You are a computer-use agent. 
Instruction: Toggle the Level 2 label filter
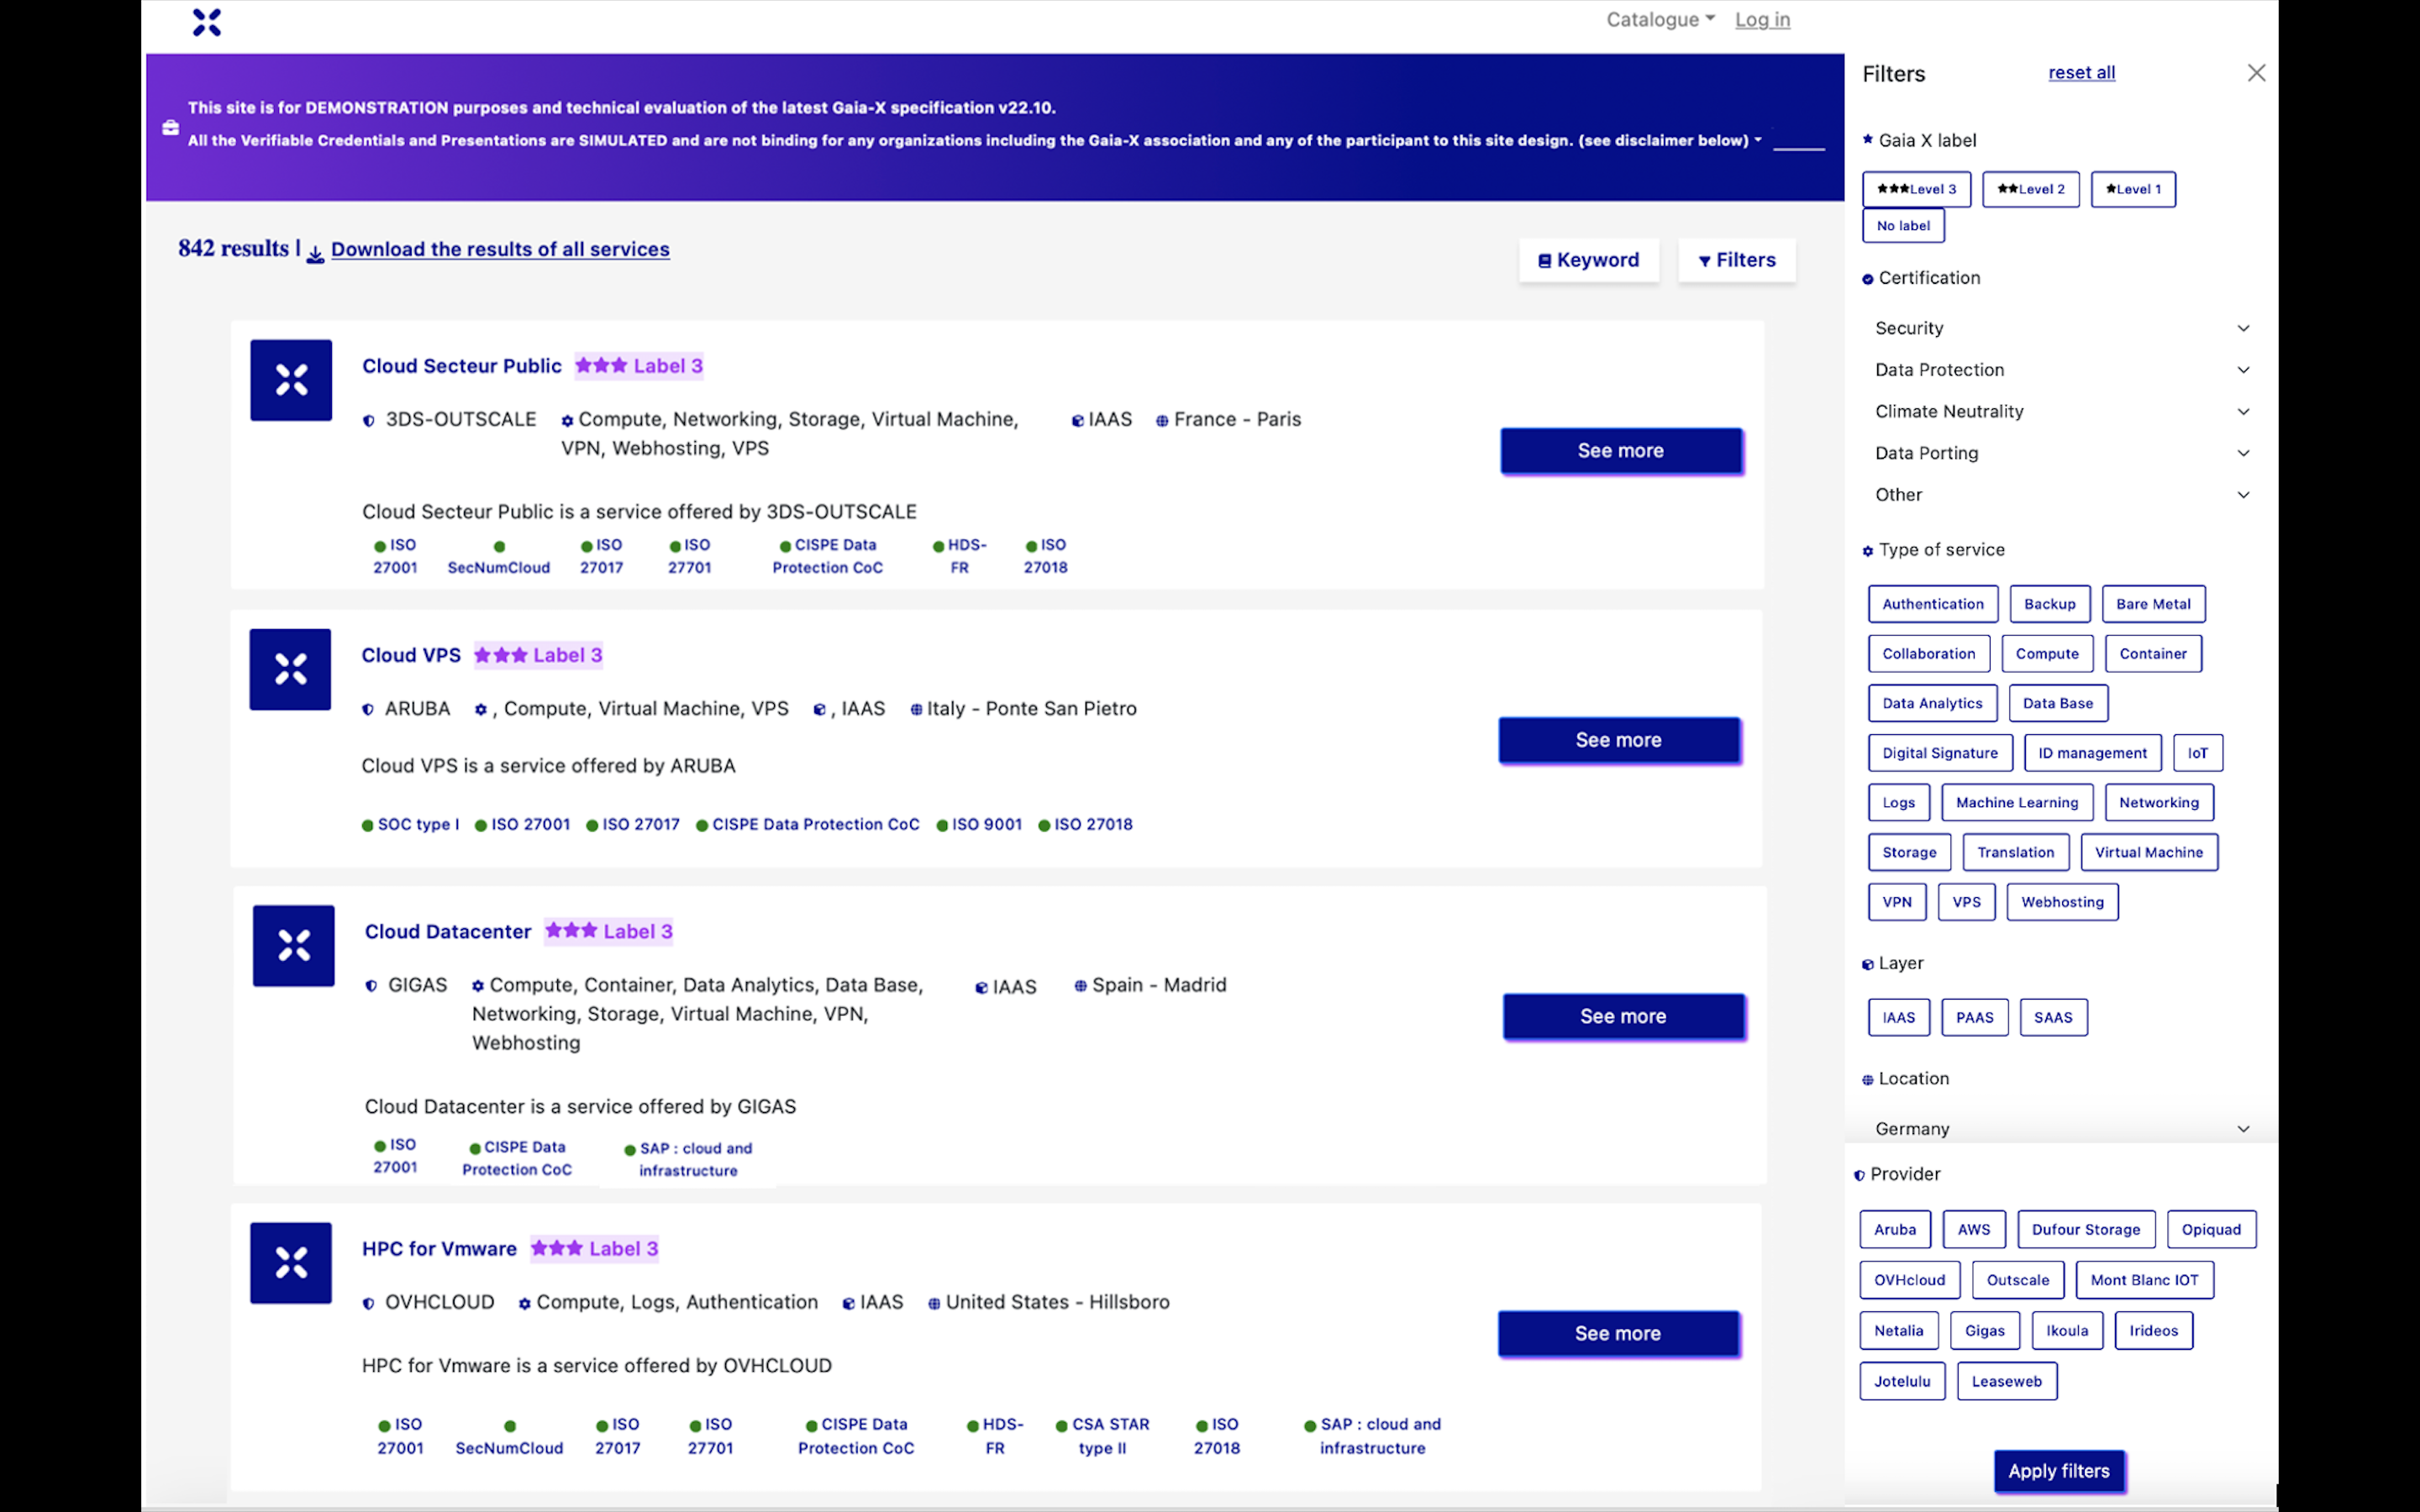tap(2030, 189)
